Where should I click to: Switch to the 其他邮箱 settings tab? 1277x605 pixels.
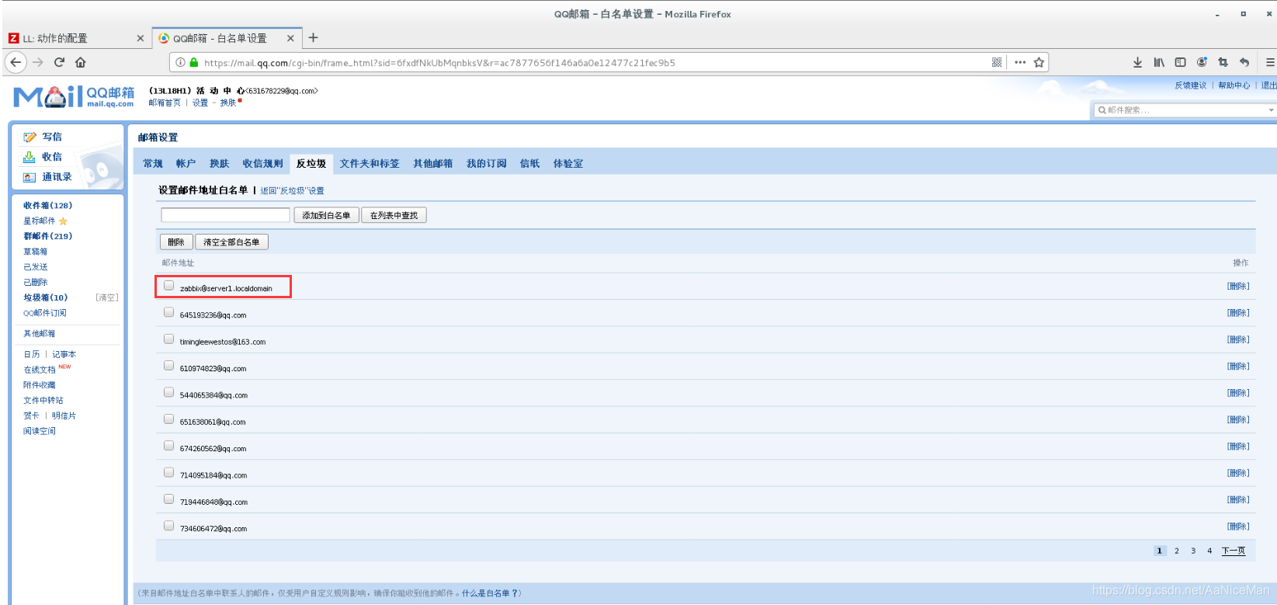pos(432,164)
